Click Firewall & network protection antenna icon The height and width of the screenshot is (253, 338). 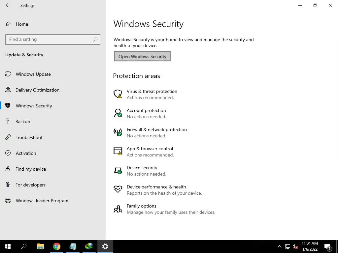[118, 132]
